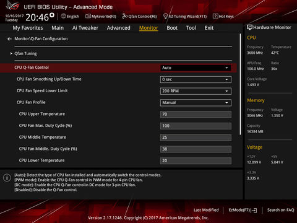Select the Monitor tab
Image resolution: width=297 pixels, height=223 pixels.
(x=148, y=28)
